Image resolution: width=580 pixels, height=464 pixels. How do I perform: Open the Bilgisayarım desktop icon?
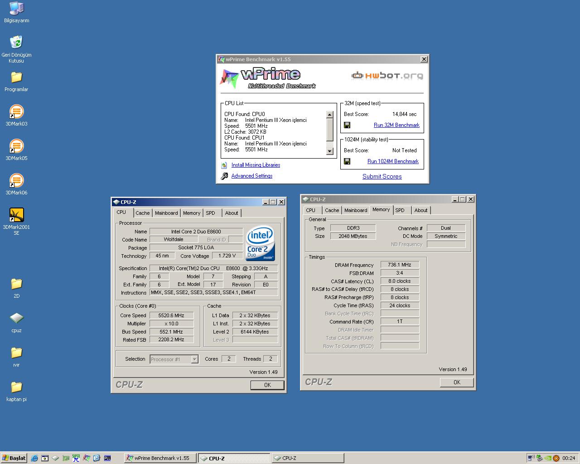click(x=16, y=12)
